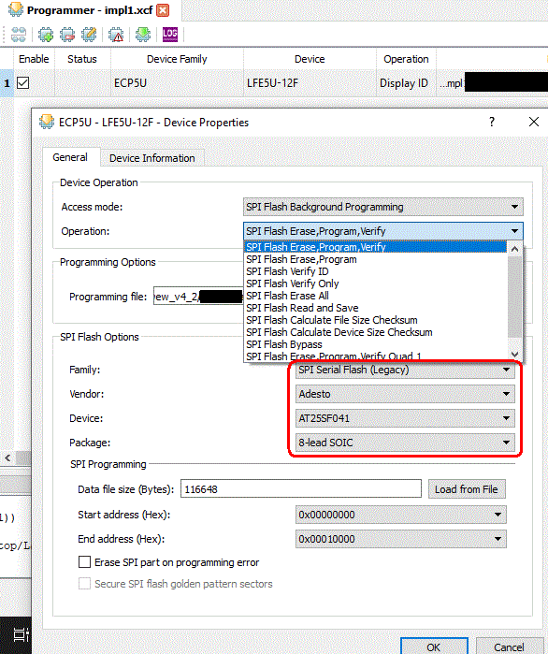Click the dialog help question mark
The height and width of the screenshot is (654, 548).
pos(492,122)
